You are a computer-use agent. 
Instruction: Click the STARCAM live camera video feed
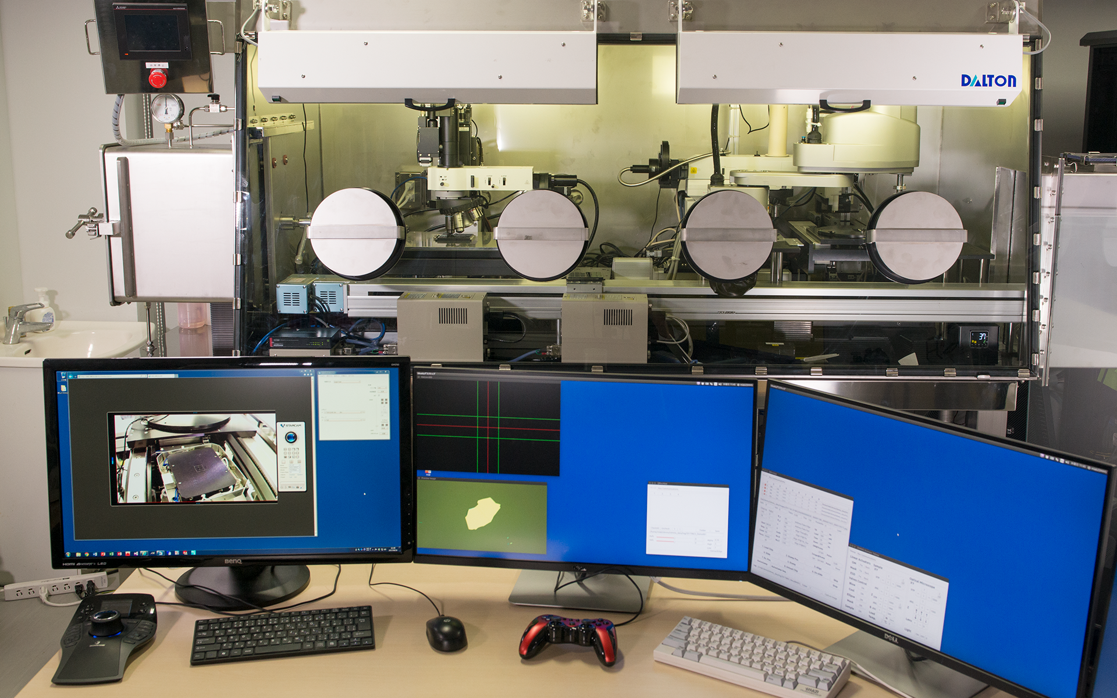point(195,458)
